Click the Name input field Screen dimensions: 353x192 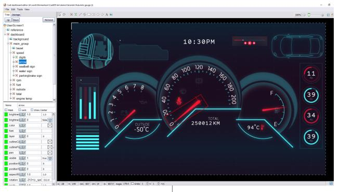(x=36, y=105)
